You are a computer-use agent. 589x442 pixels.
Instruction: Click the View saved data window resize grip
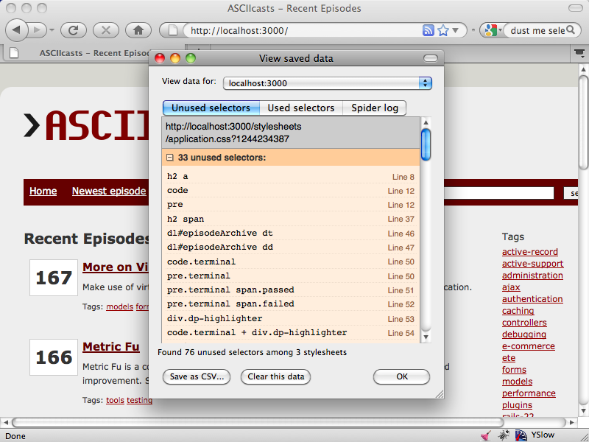click(x=439, y=393)
